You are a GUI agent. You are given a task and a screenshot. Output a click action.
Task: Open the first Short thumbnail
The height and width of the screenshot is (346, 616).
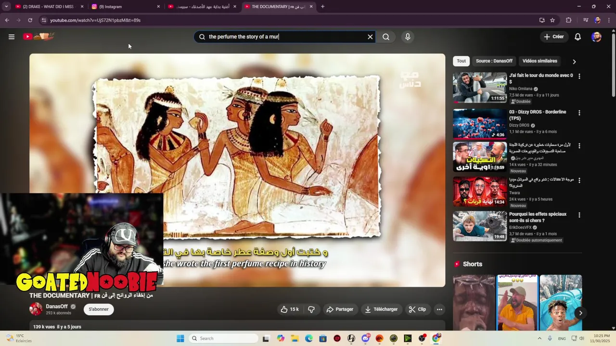474,303
